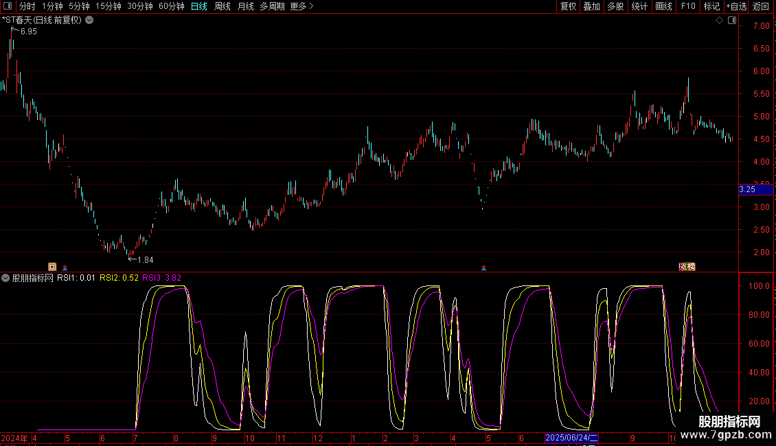Click the +自选 add to watchlist button

[x=735, y=7]
